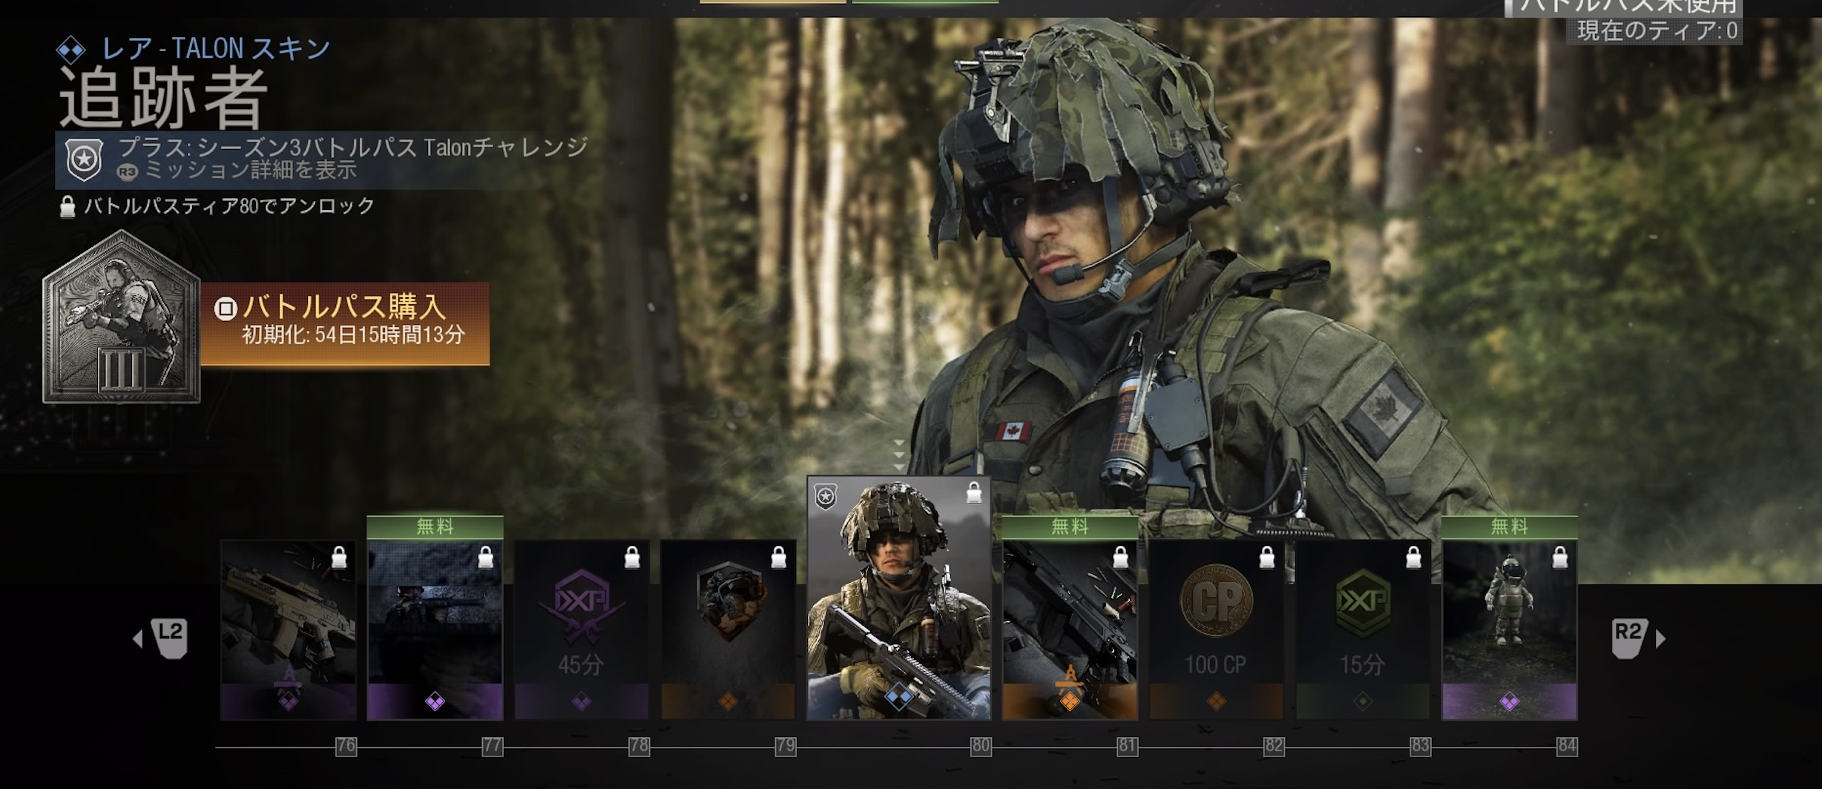Select the free tier 77 reward card
1822x789 pixels.
[x=435, y=630]
